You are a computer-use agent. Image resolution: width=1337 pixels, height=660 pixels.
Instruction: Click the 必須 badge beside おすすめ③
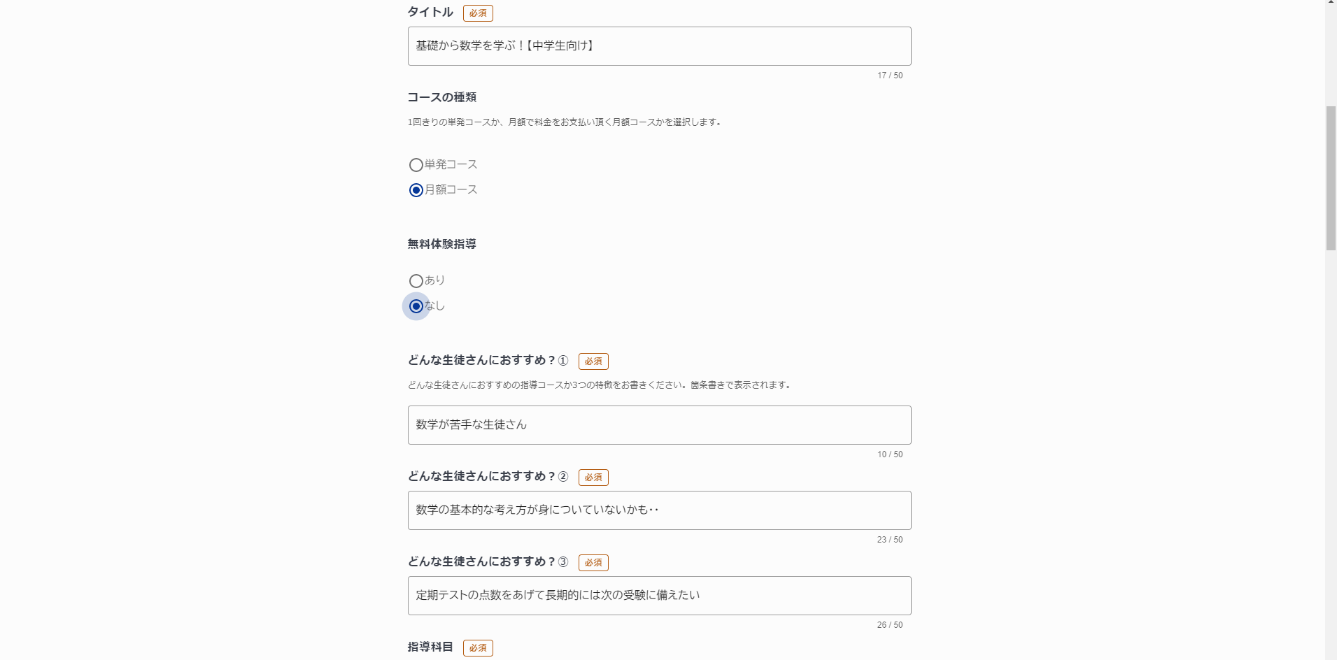(x=593, y=563)
